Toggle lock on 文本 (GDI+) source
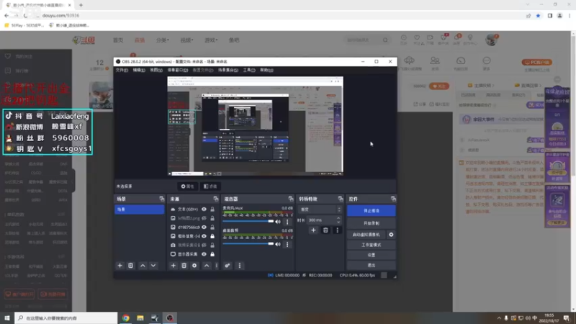Viewport: 576px width, 324px height. tap(212, 209)
